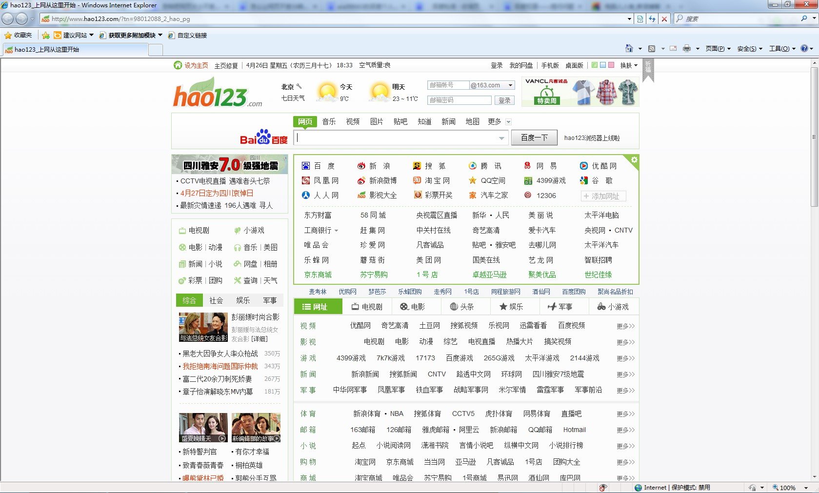Click the IE Home toolbar icon
The height and width of the screenshot is (493, 819).
pos(629,48)
